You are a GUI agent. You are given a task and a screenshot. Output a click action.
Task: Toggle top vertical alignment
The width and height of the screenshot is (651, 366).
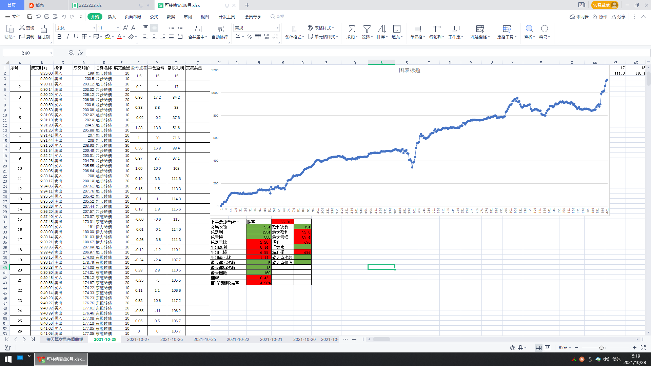coord(146,28)
